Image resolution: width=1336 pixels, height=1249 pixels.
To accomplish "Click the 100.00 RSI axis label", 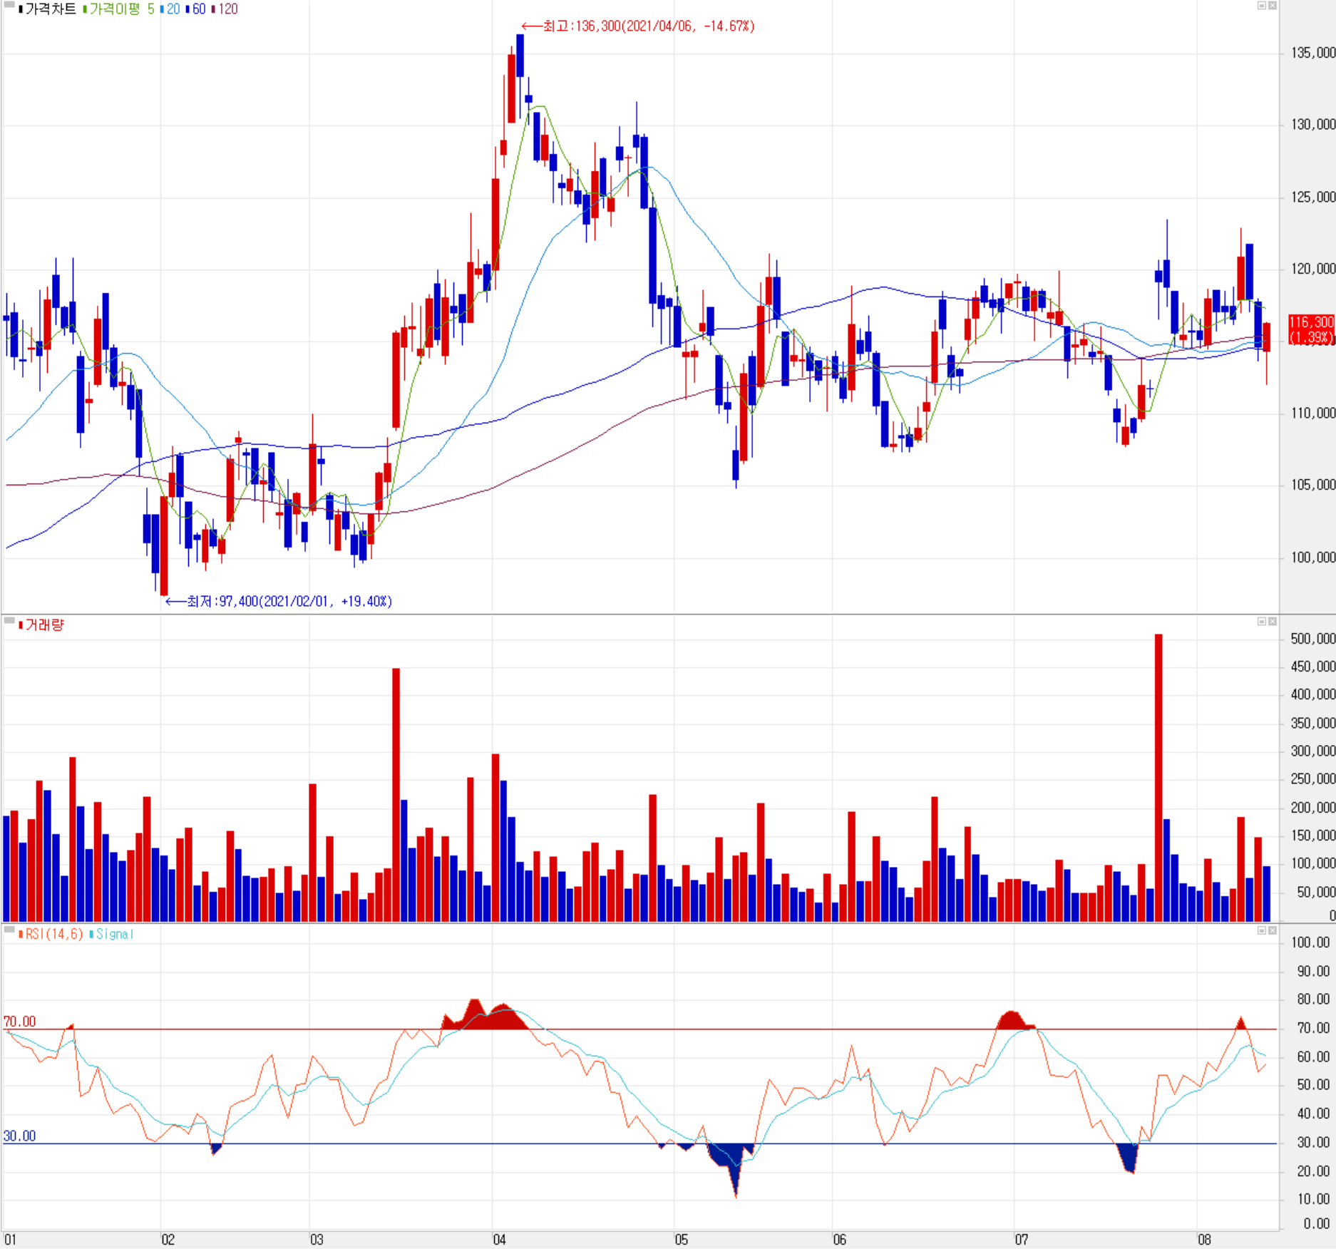I will pyautogui.click(x=1310, y=942).
